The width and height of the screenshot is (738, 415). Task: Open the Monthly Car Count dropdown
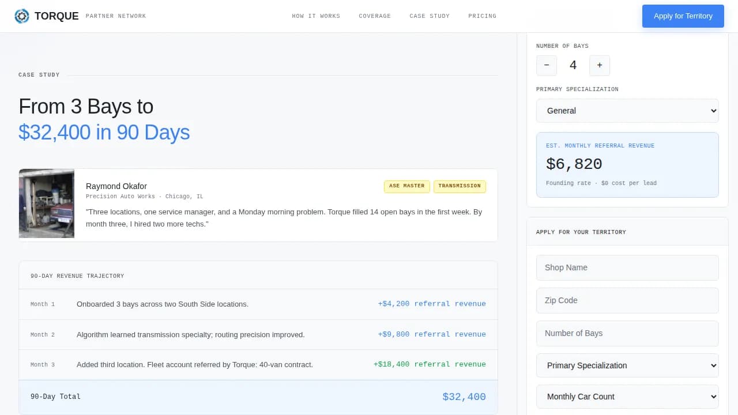point(627,396)
